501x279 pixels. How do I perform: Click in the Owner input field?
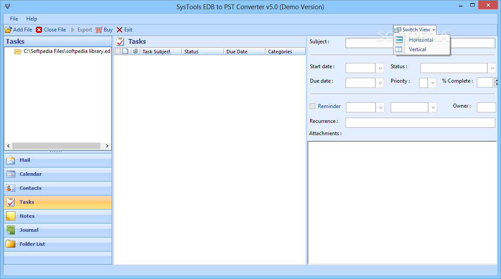486,107
